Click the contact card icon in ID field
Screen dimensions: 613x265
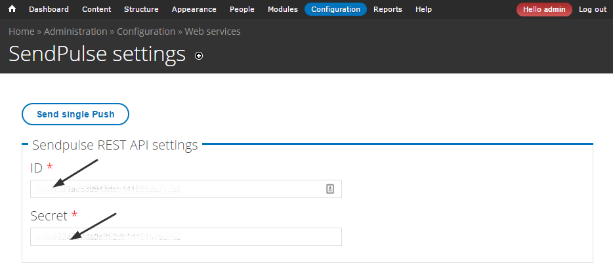330,189
